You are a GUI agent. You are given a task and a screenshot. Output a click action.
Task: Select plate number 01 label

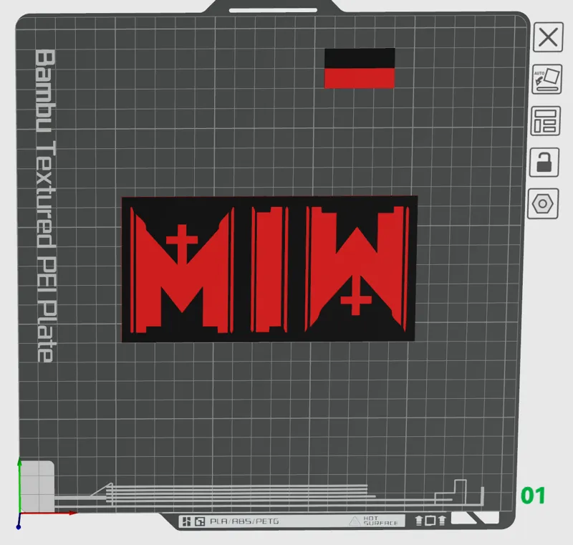(x=533, y=496)
